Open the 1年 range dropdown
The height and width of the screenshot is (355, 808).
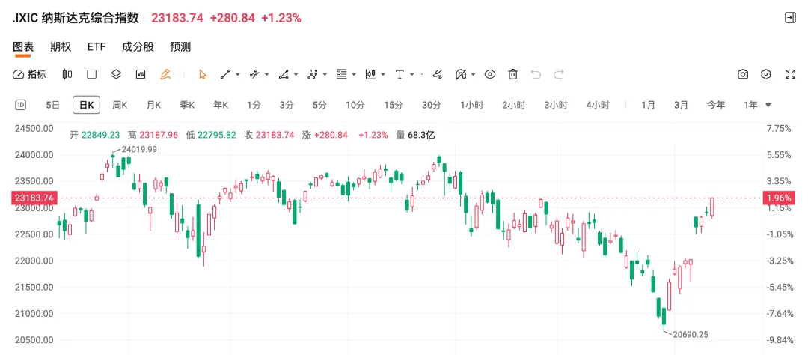pos(757,105)
